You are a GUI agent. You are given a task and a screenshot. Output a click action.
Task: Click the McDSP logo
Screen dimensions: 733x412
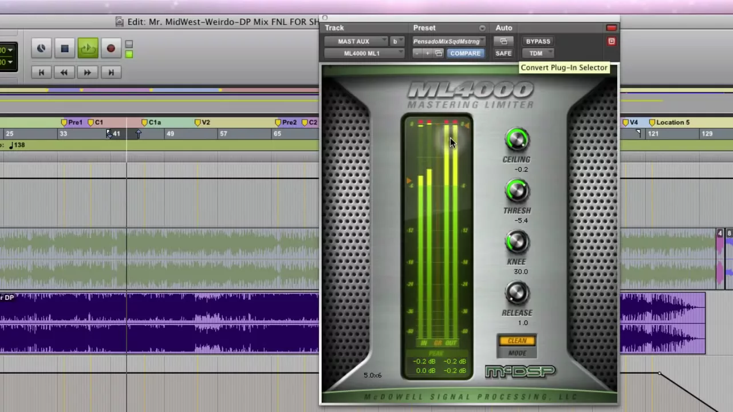tap(521, 372)
